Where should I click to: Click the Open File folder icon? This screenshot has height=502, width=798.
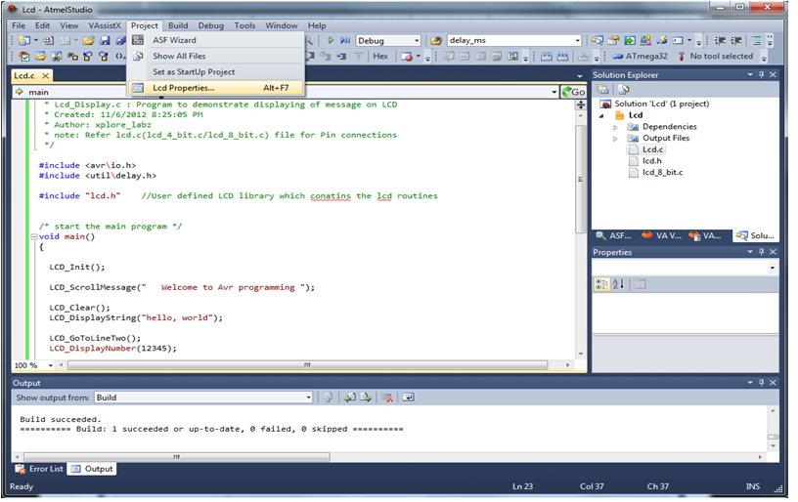click(x=89, y=40)
